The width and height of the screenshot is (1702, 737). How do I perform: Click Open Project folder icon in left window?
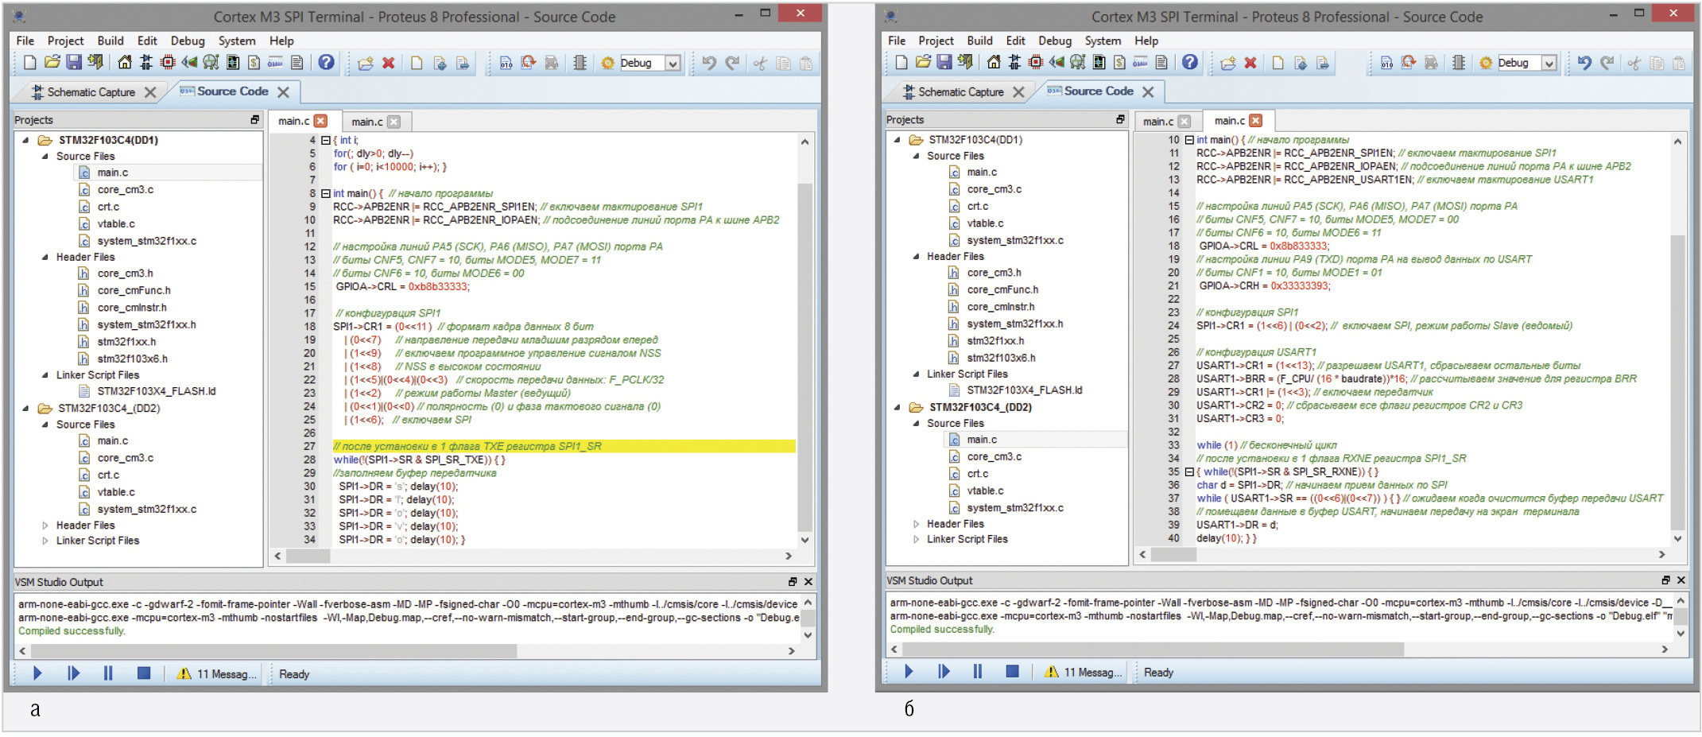click(x=52, y=63)
